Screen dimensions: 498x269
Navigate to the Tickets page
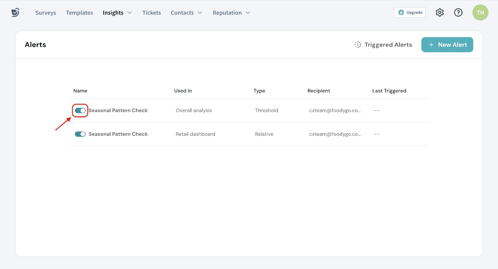152,13
